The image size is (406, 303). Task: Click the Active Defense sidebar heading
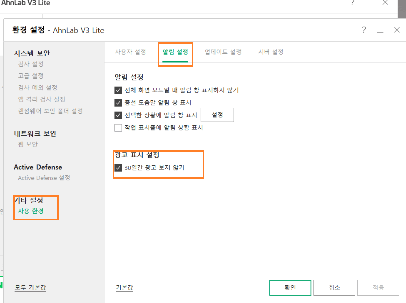[x=38, y=167]
